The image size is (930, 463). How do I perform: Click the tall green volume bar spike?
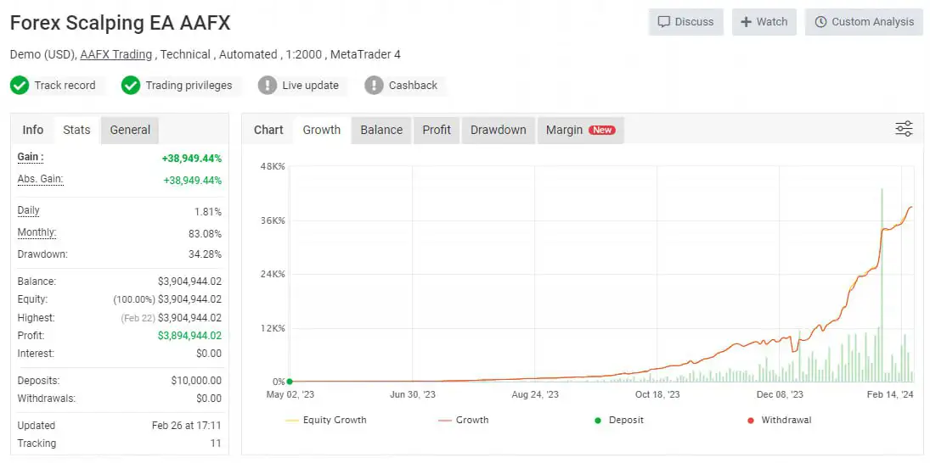coord(882,280)
